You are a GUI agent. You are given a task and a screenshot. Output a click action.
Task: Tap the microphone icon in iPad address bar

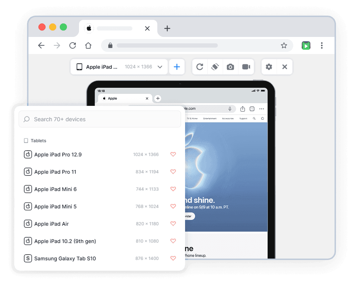tap(230, 109)
